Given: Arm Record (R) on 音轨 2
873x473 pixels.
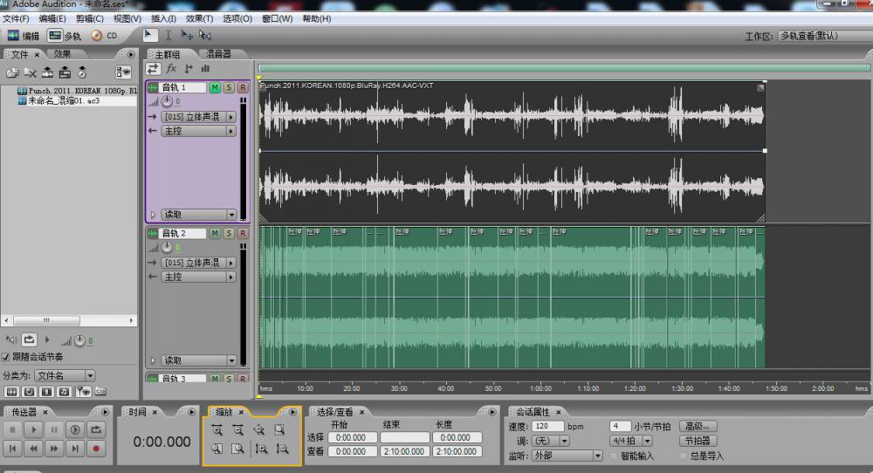Looking at the screenshot, I should [243, 233].
